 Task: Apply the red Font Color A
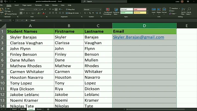(x=44, y=13)
